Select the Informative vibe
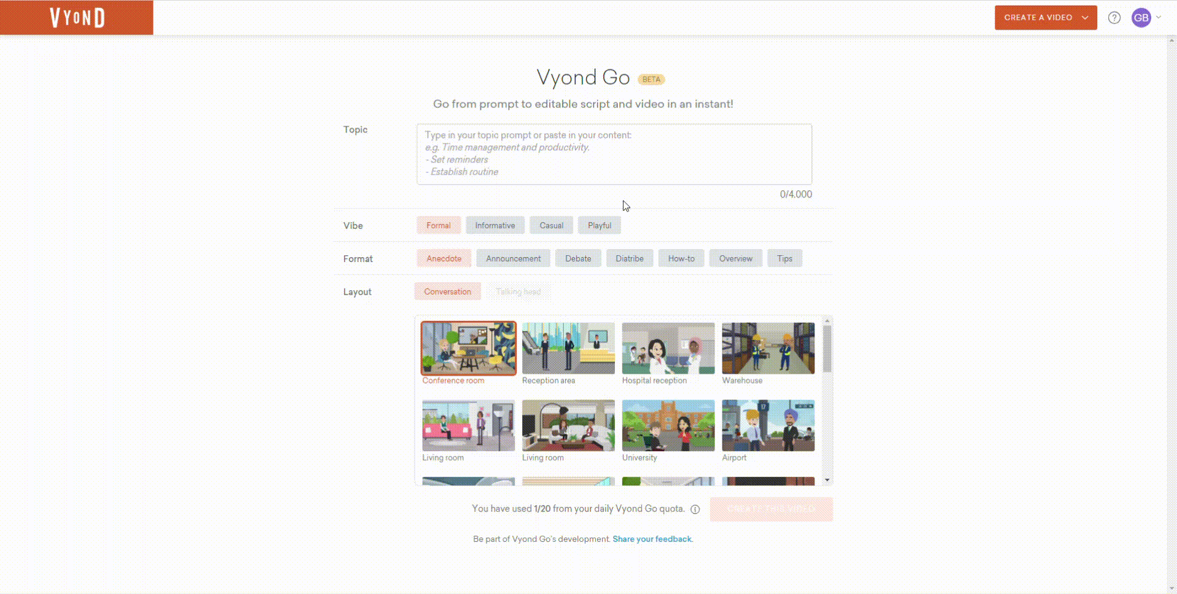 [495, 225]
